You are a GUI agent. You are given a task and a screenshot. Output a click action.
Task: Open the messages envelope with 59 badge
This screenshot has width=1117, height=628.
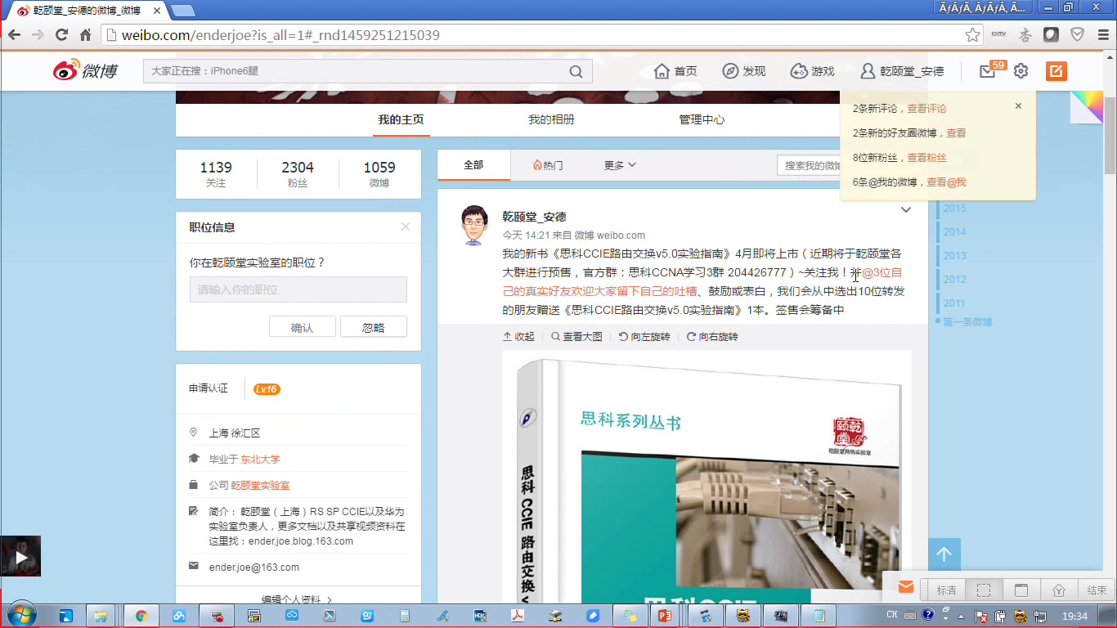[988, 71]
